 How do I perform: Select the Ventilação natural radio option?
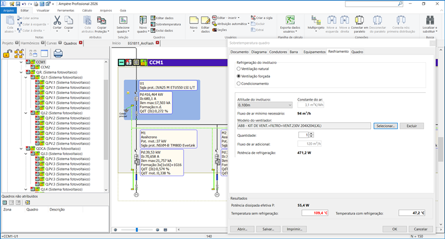239,69
